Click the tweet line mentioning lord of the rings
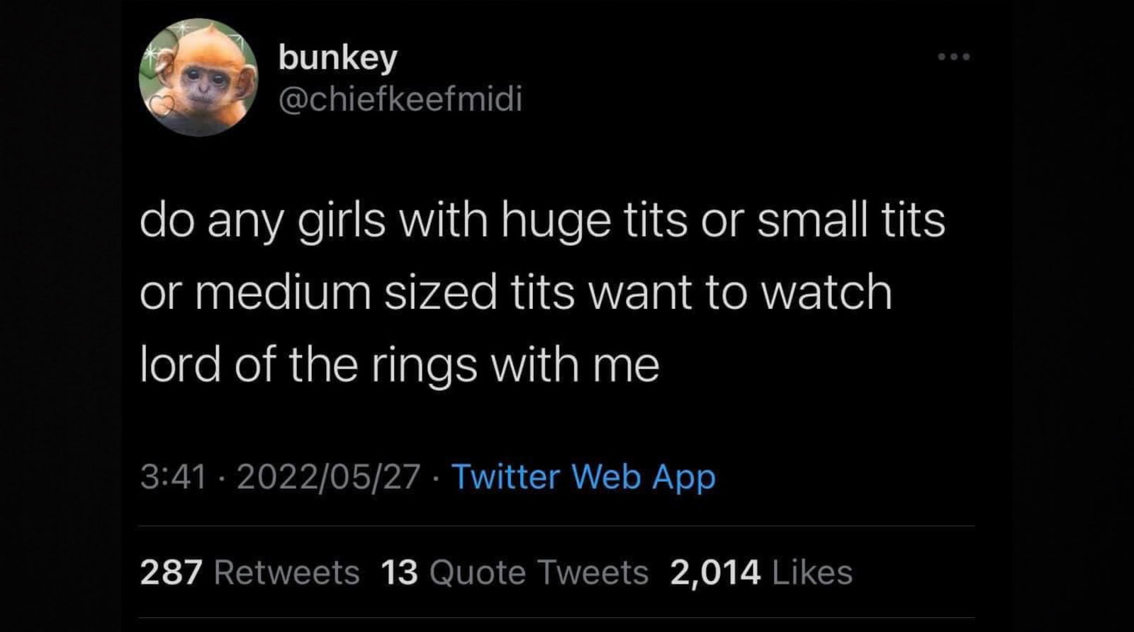 400,366
